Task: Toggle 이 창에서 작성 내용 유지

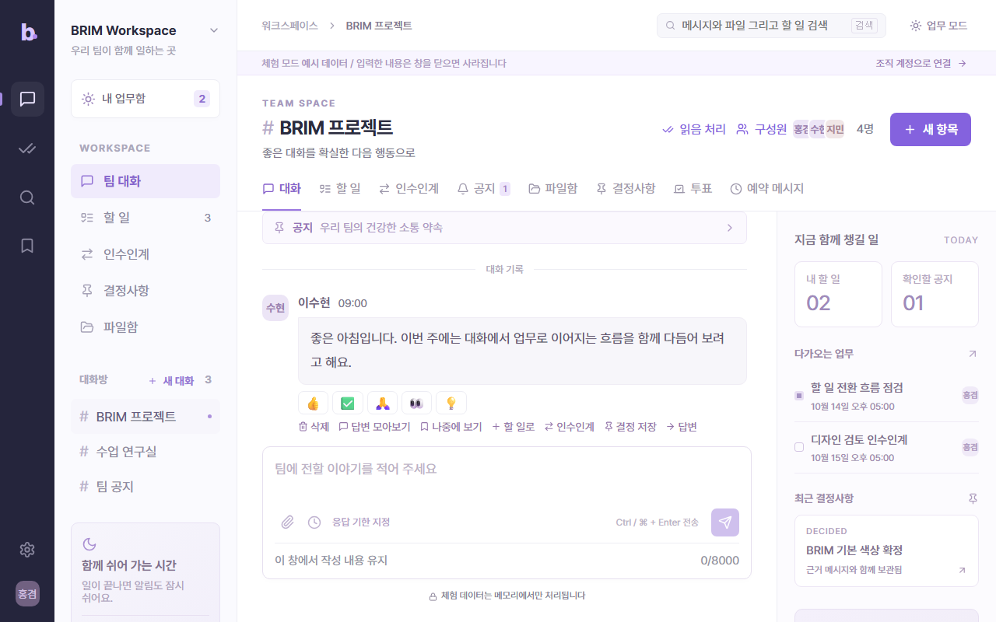Action: pyautogui.click(x=331, y=561)
